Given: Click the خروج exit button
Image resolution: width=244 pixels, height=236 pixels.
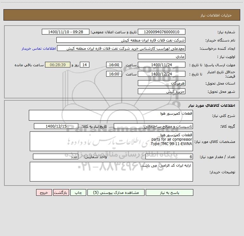Looking at the screenshot, I should (44, 192).
